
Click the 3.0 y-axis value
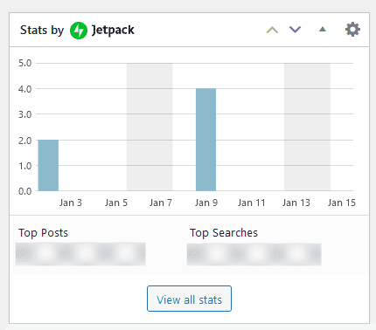25,114
